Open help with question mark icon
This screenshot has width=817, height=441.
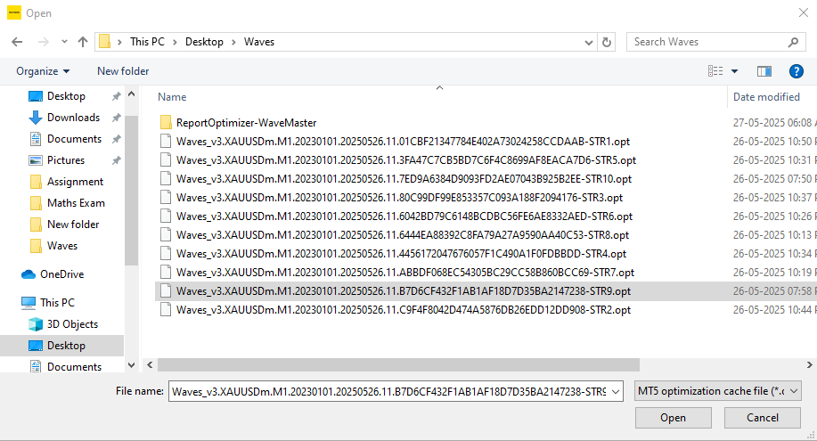[x=797, y=71]
